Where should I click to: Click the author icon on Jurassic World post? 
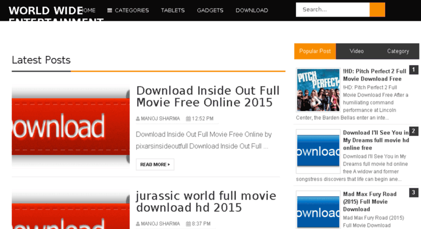click(138, 224)
